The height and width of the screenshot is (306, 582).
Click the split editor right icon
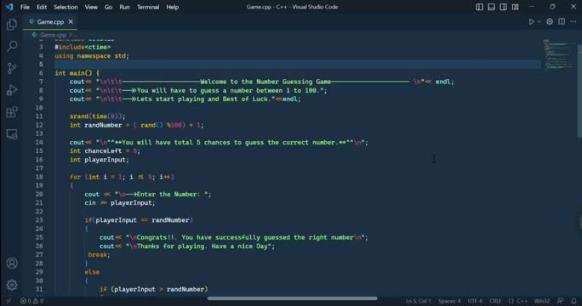coord(562,22)
